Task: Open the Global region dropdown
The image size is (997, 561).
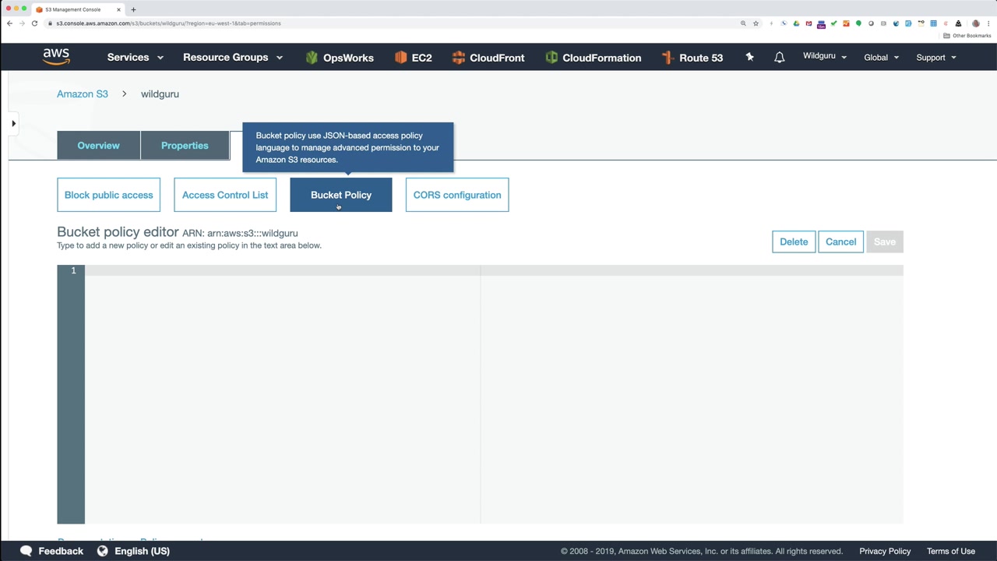Action: (x=882, y=58)
